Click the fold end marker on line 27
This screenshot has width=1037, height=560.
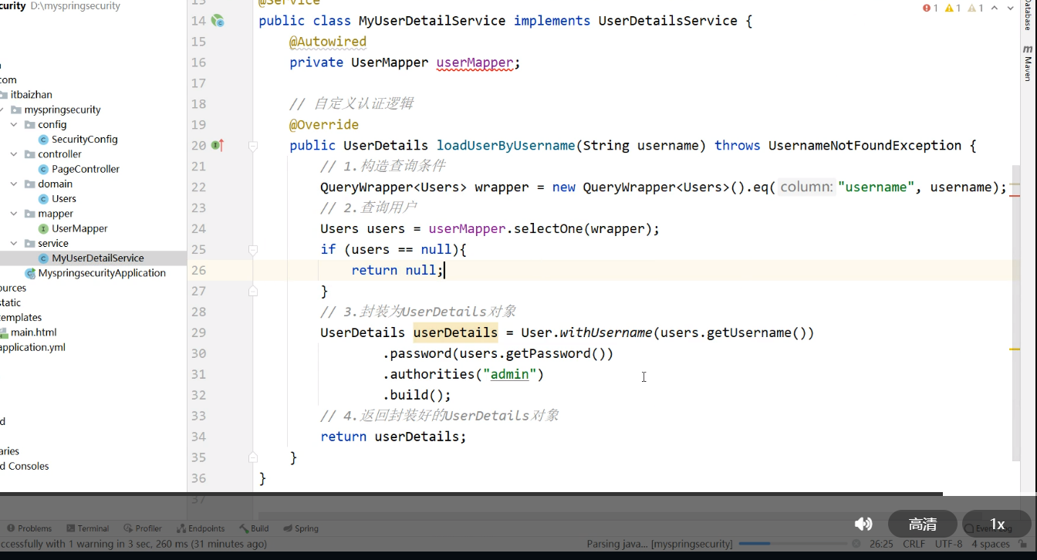pyautogui.click(x=252, y=291)
